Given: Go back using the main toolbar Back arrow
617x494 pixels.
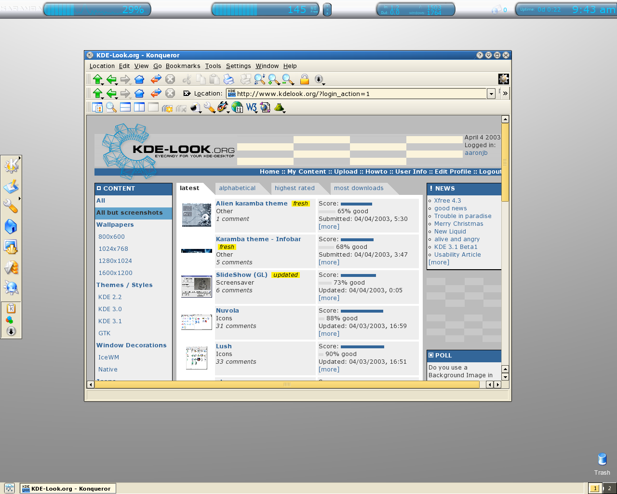Looking at the screenshot, I should [112, 79].
